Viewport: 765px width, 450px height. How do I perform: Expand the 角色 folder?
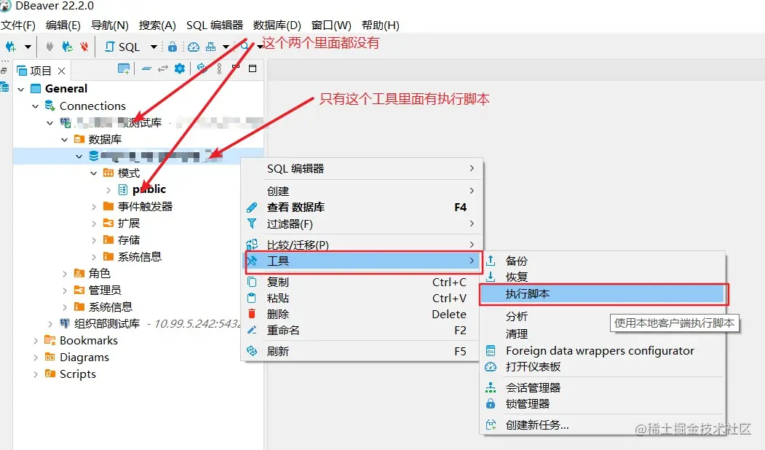point(64,274)
